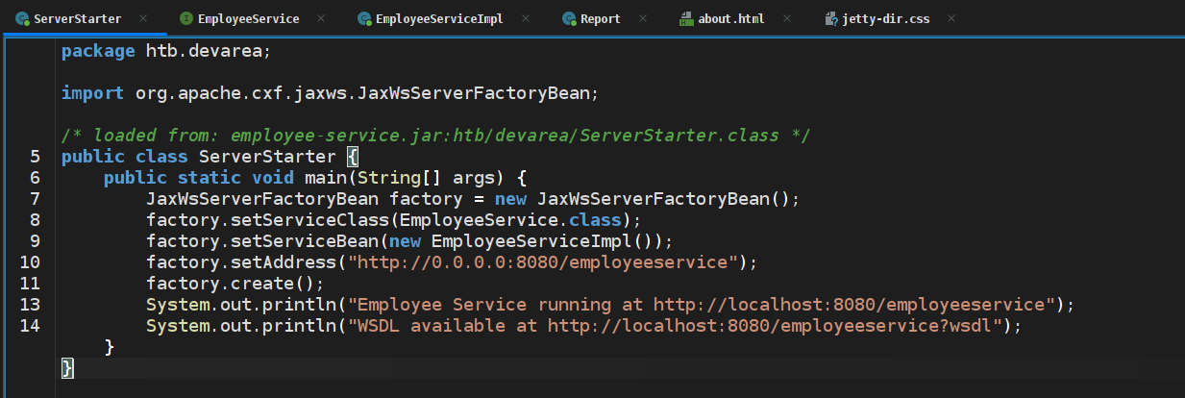Click the about.html file icon

pos(686,18)
